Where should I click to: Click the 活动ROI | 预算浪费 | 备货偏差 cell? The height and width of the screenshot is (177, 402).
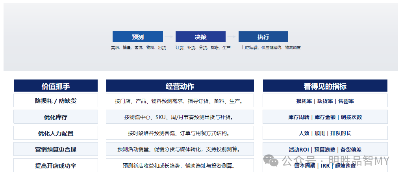[x=325, y=149]
